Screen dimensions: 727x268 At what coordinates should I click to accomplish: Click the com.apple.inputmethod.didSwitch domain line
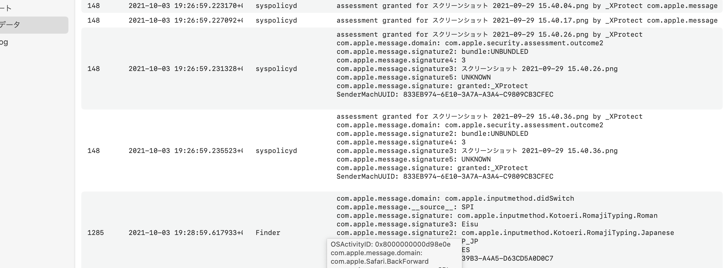click(x=455, y=199)
